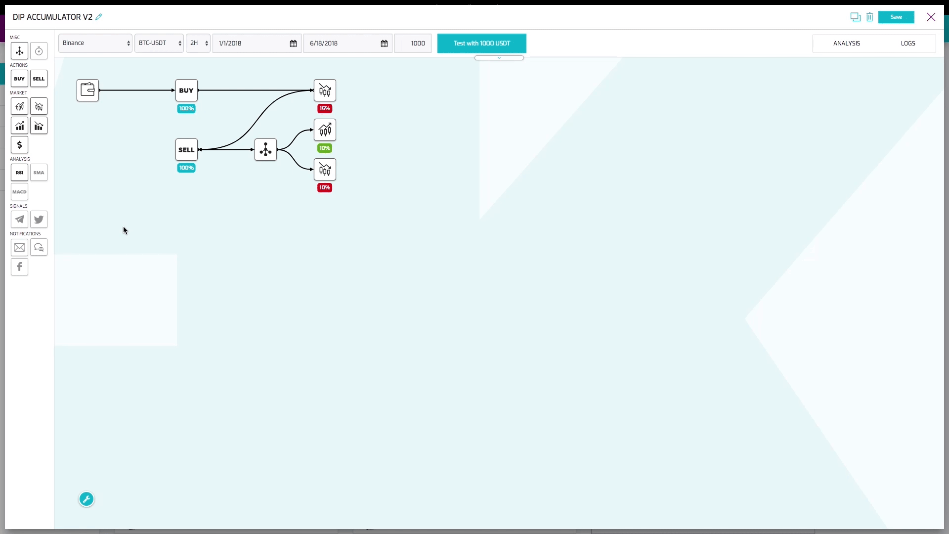Viewport: 949px width, 534px height.
Task: Click Test with 1000 USDT button
Action: tap(482, 43)
